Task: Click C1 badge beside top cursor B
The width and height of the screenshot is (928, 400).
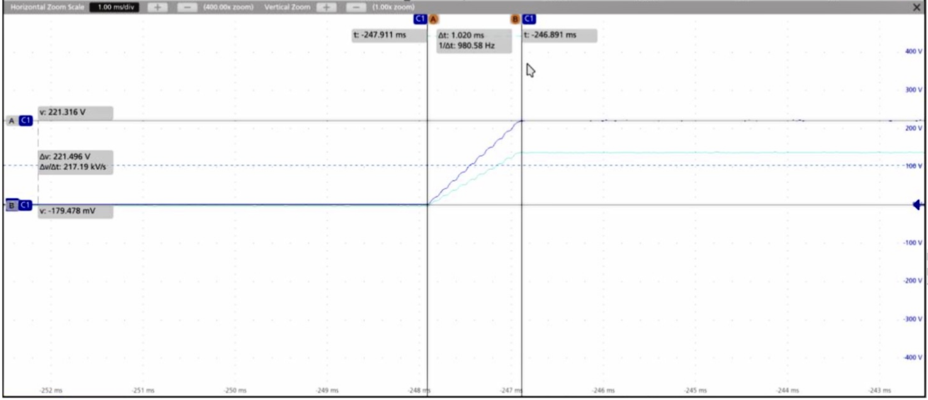Action: click(529, 19)
